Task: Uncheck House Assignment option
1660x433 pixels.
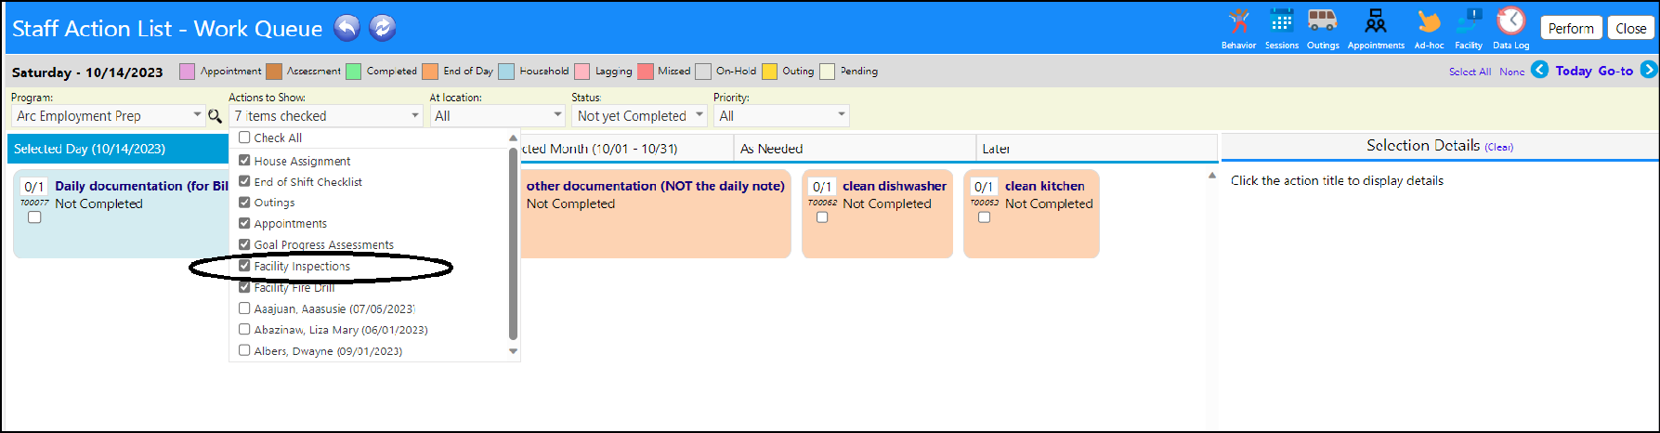Action: click(x=244, y=161)
